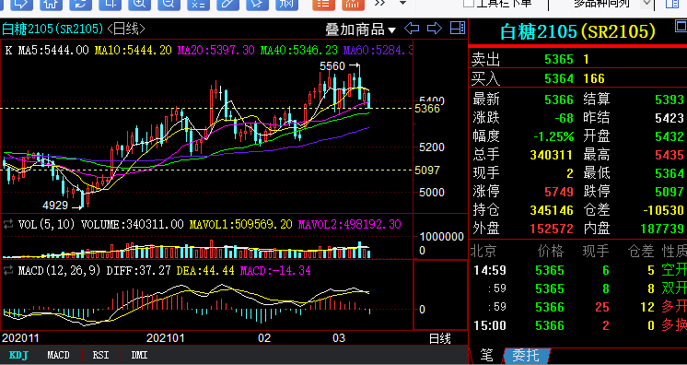687x365 pixels.
Task: Click the quote panel title 白糖2105(SR2105)
Action: coord(578,31)
